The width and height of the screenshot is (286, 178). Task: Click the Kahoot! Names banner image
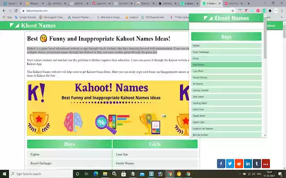108,108
